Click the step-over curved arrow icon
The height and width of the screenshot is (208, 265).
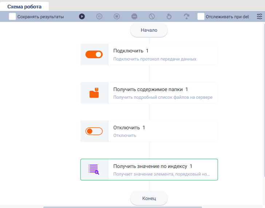coord(186,16)
